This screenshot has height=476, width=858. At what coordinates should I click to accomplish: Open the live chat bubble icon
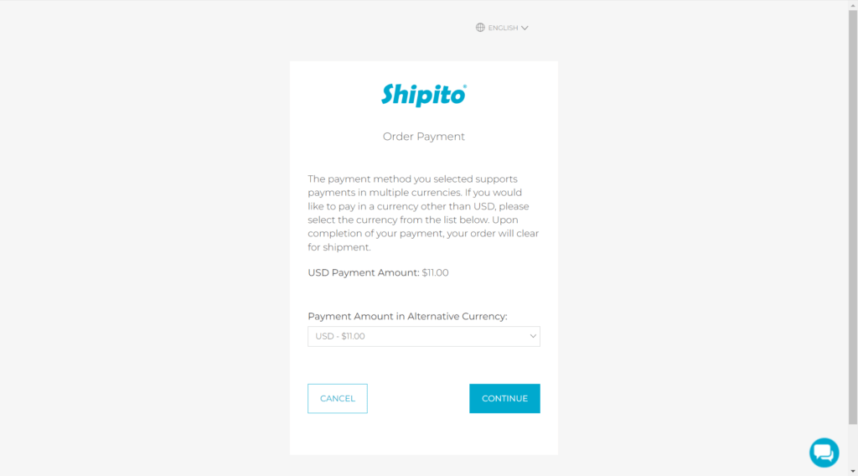click(x=824, y=453)
